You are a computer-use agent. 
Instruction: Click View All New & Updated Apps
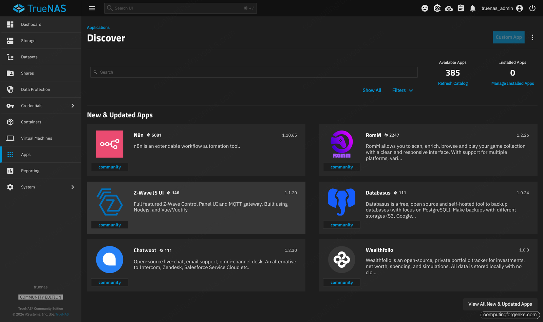500,304
